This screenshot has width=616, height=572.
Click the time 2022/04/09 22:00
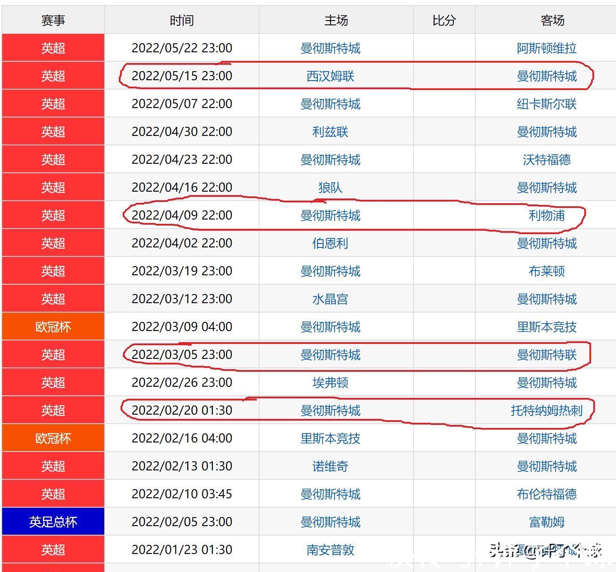point(182,215)
